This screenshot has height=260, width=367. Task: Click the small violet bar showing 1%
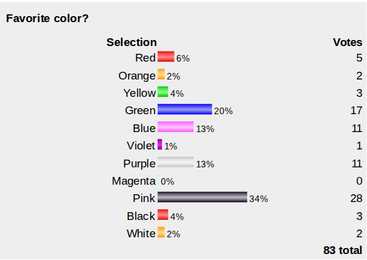coord(160,145)
